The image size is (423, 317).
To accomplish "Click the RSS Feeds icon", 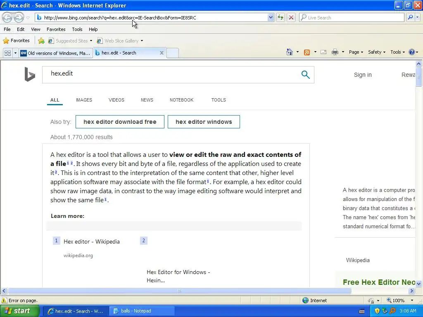I will pyautogui.click(x=307, y=52).
